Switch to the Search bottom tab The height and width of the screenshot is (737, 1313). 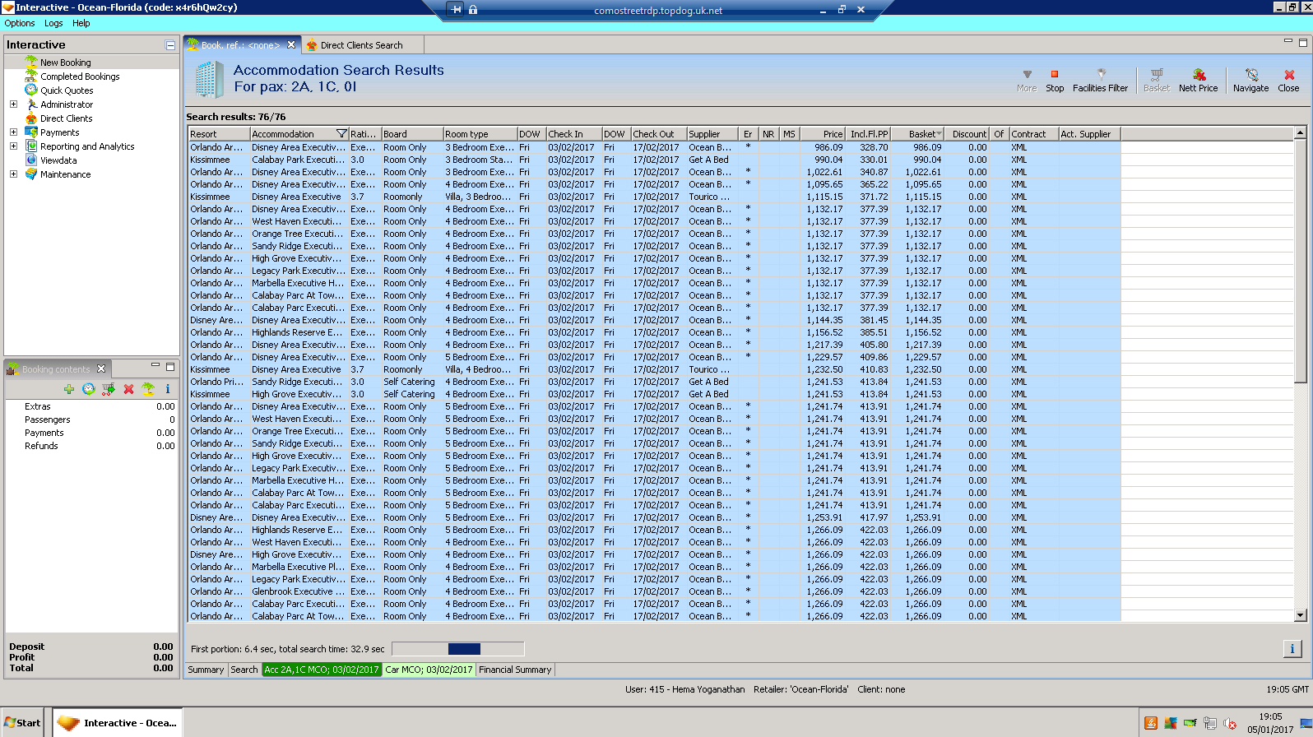tap(244, 670)
